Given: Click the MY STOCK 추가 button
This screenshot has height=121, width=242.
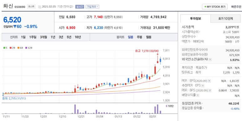Looking at the screenshot, I should [215, 7].
